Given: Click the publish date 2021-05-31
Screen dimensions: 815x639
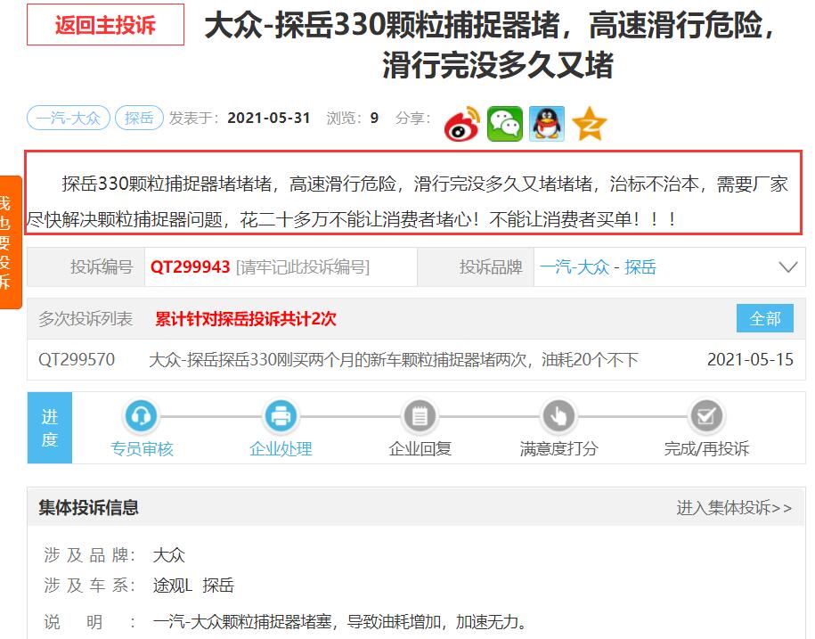Looking at the screenshot, I should click(269, 118).
